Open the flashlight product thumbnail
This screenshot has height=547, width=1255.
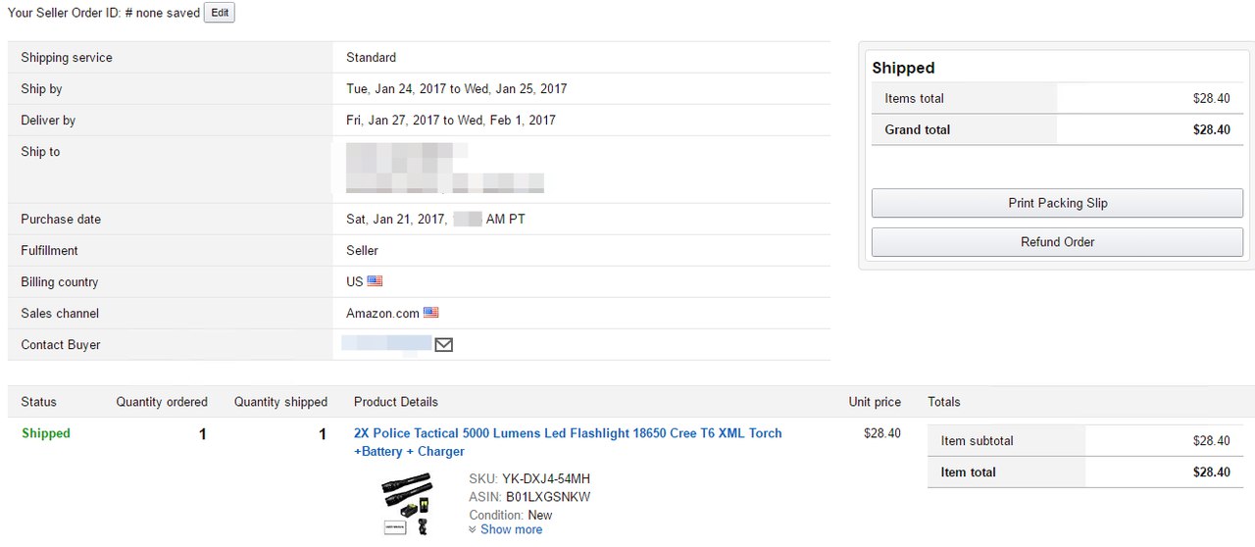[x=408, y=503]
